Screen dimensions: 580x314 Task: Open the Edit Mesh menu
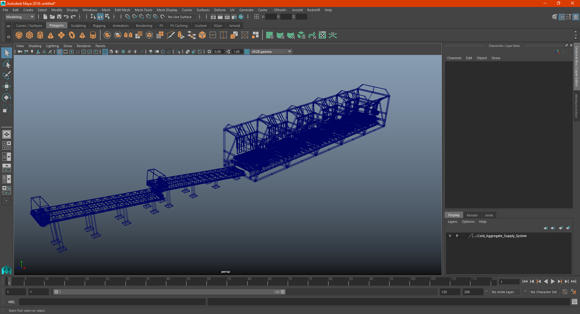click(x=122, y=10)
